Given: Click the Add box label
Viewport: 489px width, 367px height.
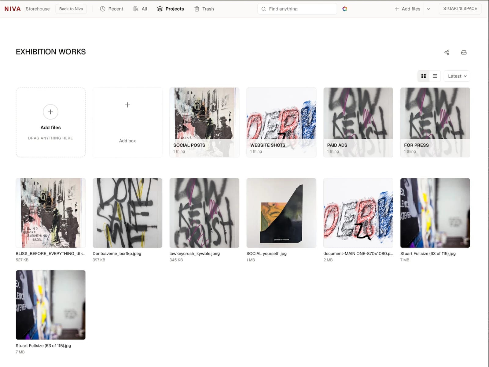Looking at the screenshot, I should point(127,141).
